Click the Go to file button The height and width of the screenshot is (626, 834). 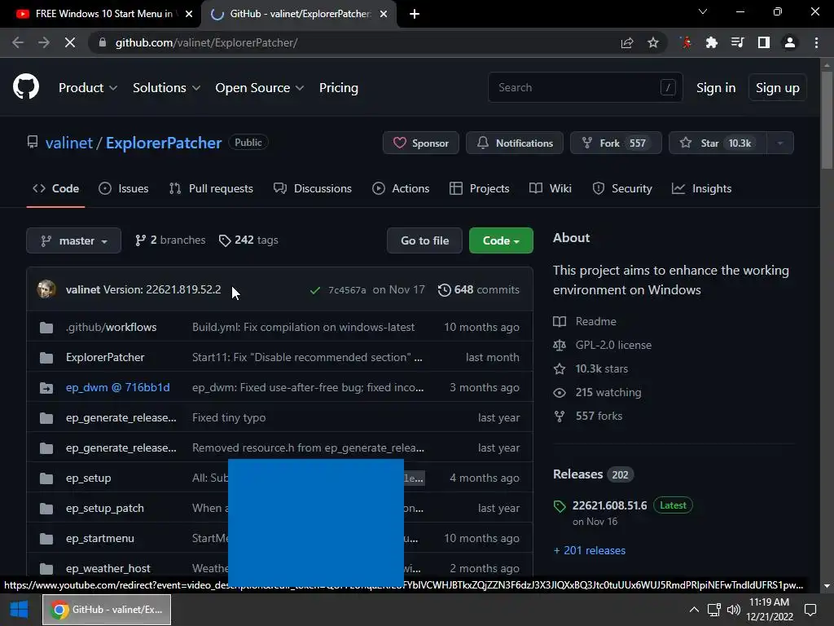(424, 240)
